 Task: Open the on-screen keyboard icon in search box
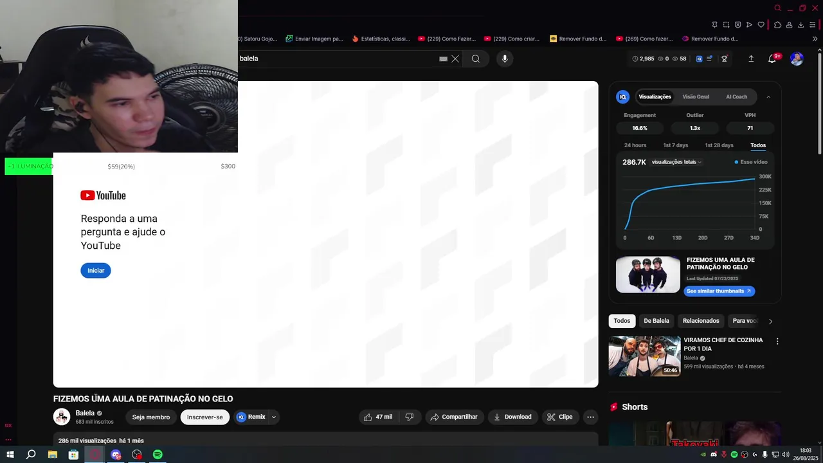click(443, 59)
